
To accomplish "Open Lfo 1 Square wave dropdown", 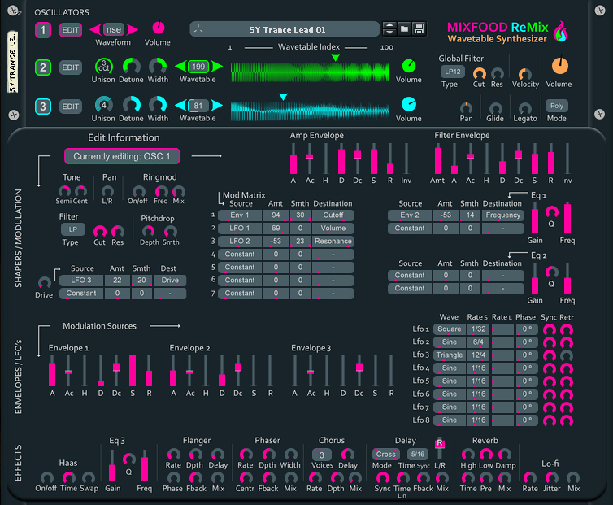I will (450, 329).
